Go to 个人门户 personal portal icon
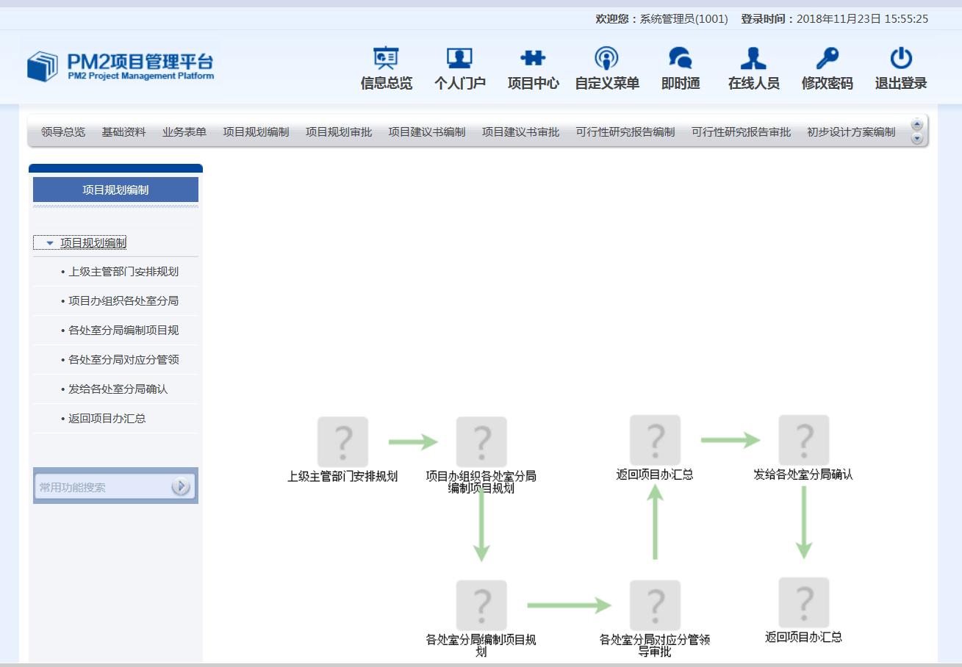Viewport: 962px width, 667px height. 459,59
